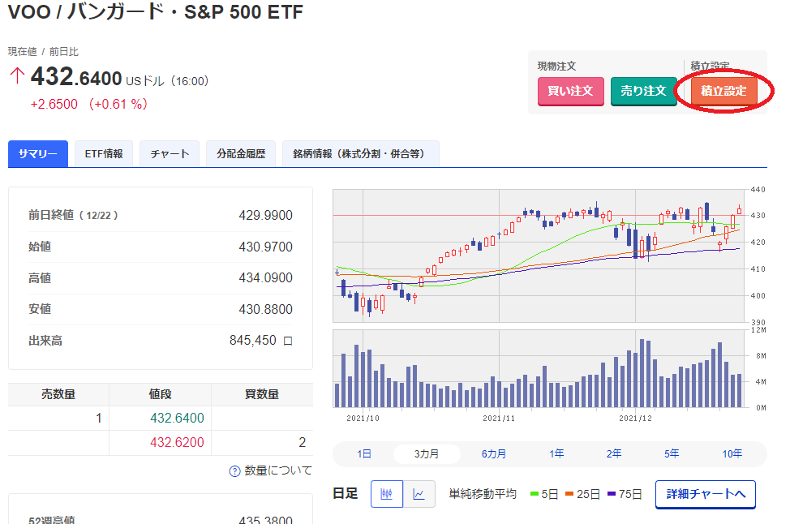Click the 日足 label
The height and width of the screenshot is (524, 790).
(x=346, y=494)
